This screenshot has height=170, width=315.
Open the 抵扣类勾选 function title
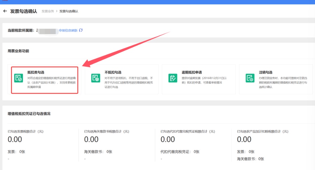(x=36, y=72)
